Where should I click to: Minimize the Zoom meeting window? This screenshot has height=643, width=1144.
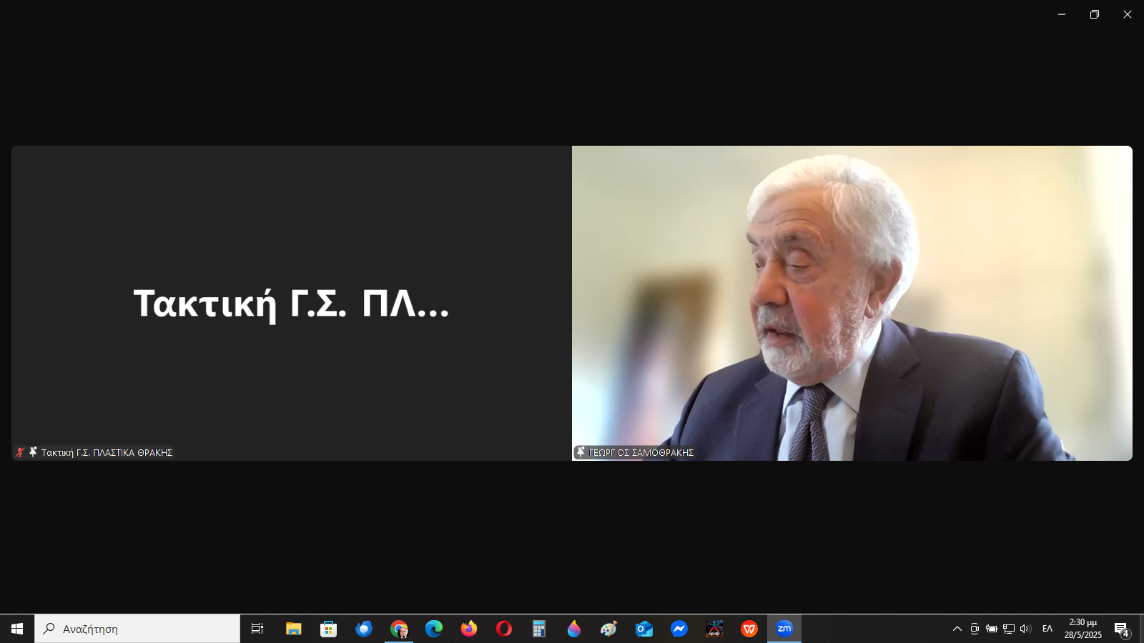coord(1062,14)
